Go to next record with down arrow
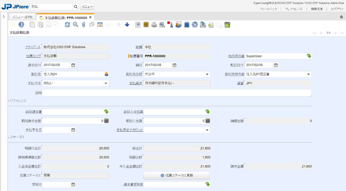The height and width of the screenshot is (191, 346). point(127,24)
